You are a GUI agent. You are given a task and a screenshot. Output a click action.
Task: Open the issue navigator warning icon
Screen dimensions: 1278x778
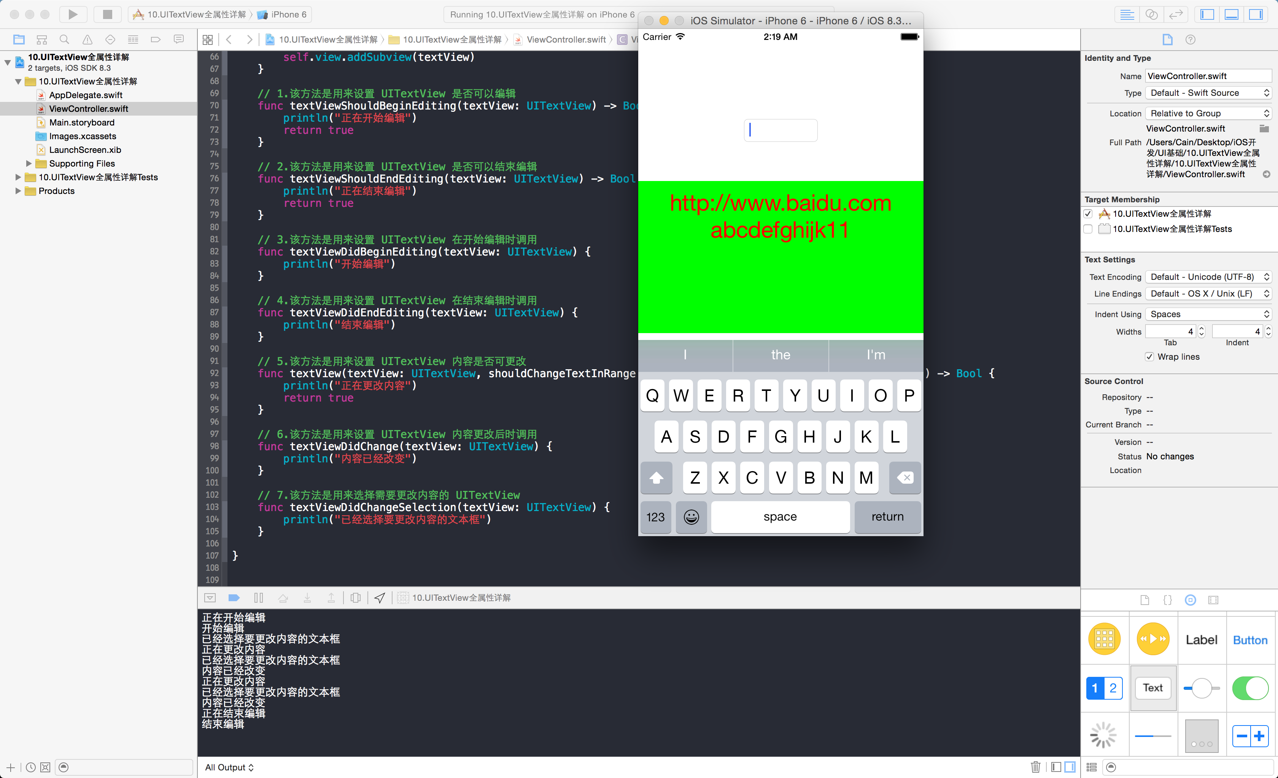click(87, 40)
